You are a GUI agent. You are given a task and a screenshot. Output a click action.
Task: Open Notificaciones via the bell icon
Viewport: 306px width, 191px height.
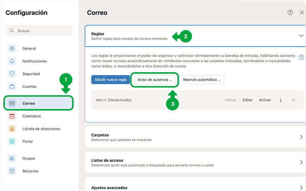click(x=12, y=61)
